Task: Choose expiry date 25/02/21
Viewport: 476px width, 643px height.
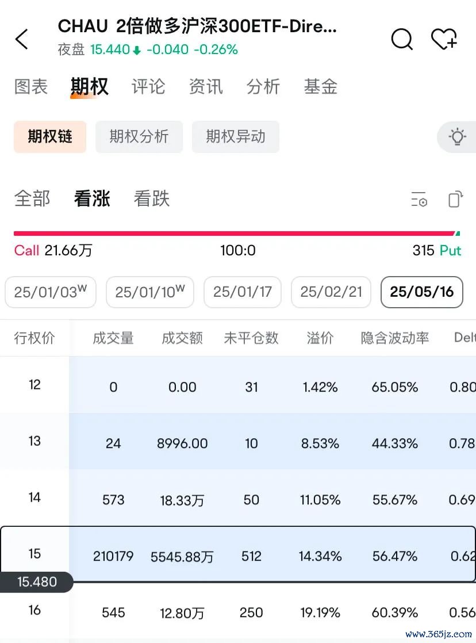Action: (x=331, y=292)
